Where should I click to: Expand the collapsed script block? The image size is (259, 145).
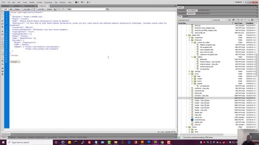pyautogui.click(x=15, y=62)
